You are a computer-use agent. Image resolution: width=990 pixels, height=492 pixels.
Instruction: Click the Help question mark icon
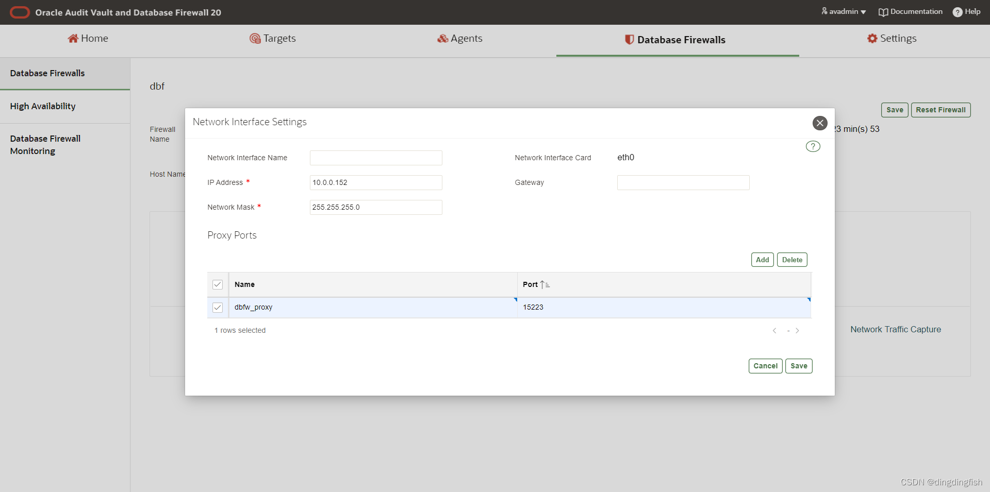tap(958, 12)
